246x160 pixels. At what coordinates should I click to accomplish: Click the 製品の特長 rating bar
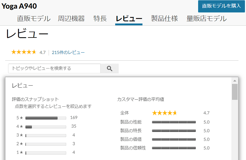pos(174,131)
